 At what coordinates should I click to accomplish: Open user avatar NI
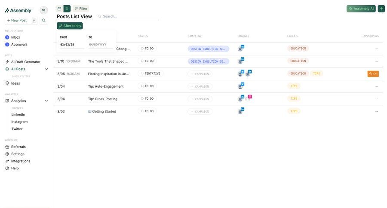[44, 10]
